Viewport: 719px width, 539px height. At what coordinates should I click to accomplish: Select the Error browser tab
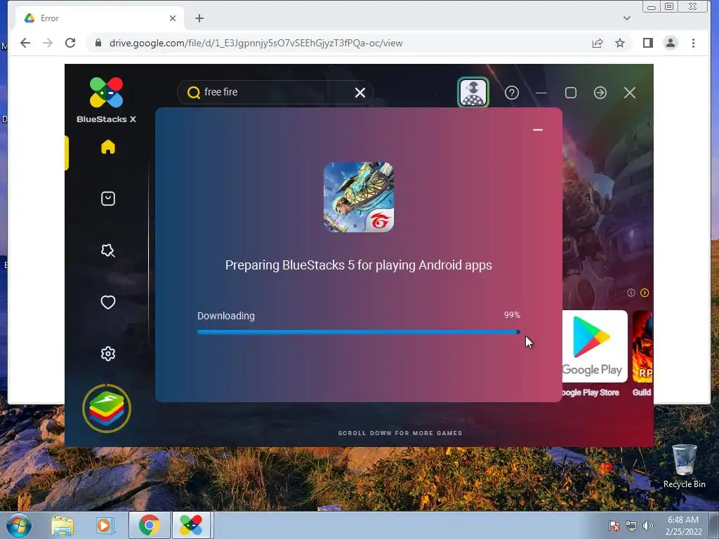tap(100, 18)
